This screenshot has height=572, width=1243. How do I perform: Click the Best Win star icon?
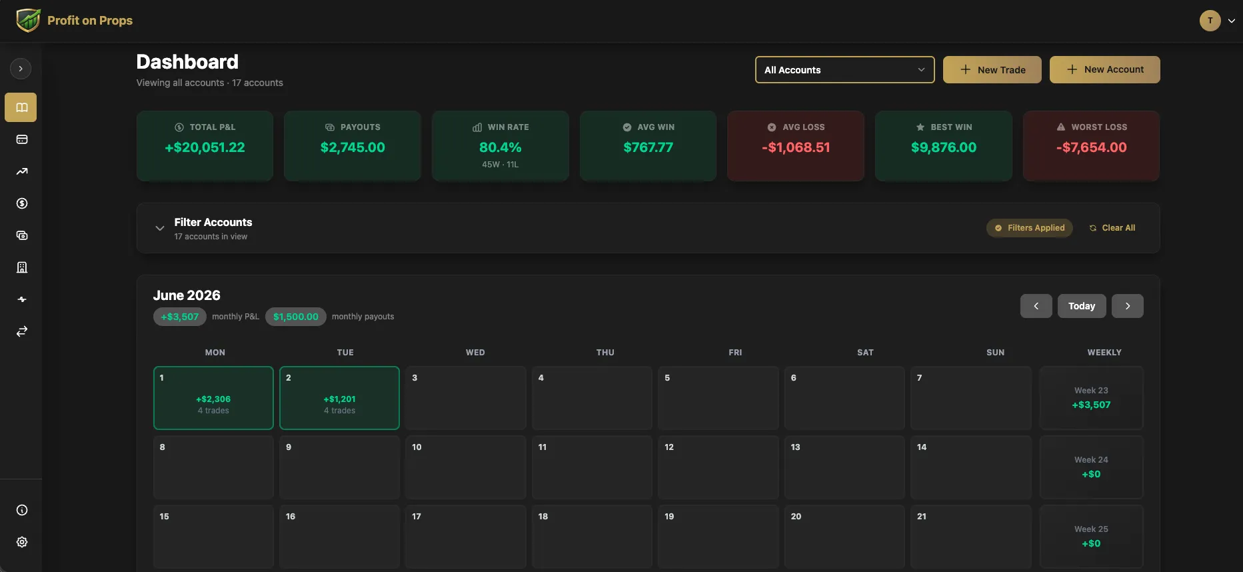920,127
